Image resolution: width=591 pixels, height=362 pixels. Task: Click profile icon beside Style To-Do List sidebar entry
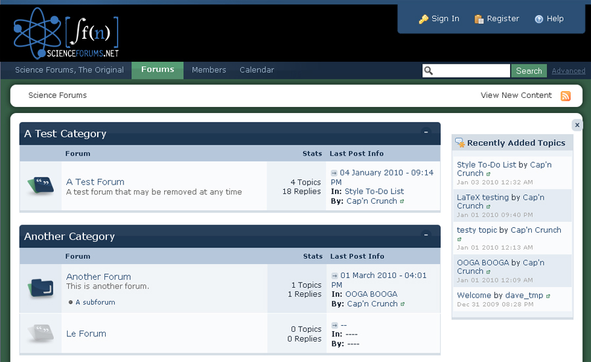tap(488, 174)
